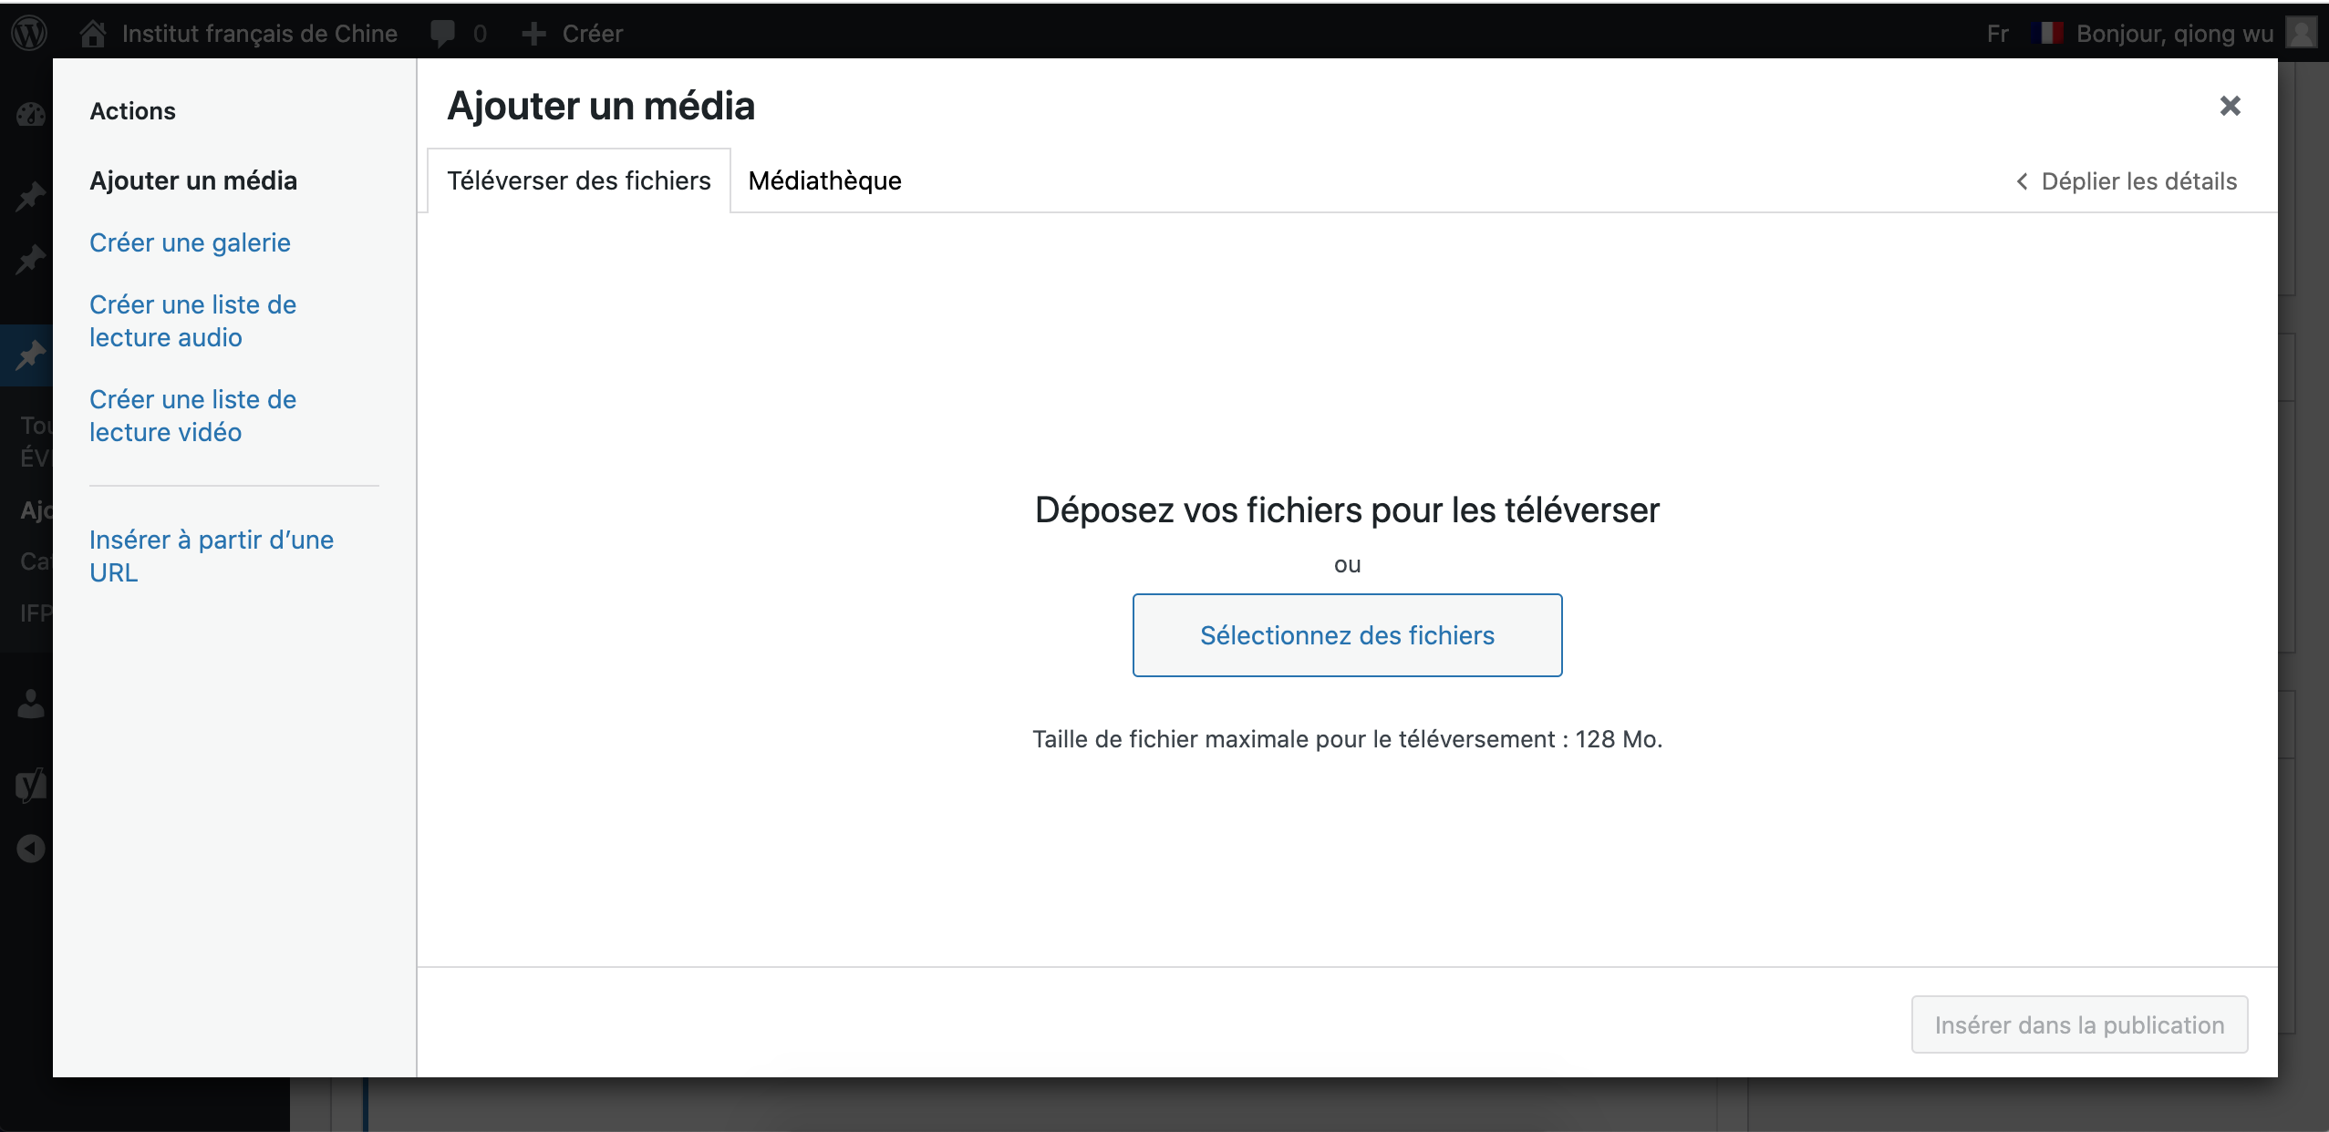
Task: Select Ajouter un média in Actions menu
Action: click(x=193, y=180)
